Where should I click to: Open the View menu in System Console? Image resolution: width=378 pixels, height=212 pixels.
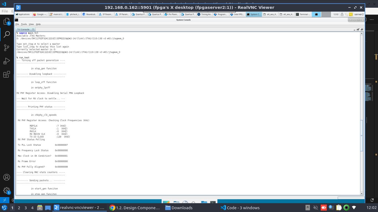click(31, 24)
